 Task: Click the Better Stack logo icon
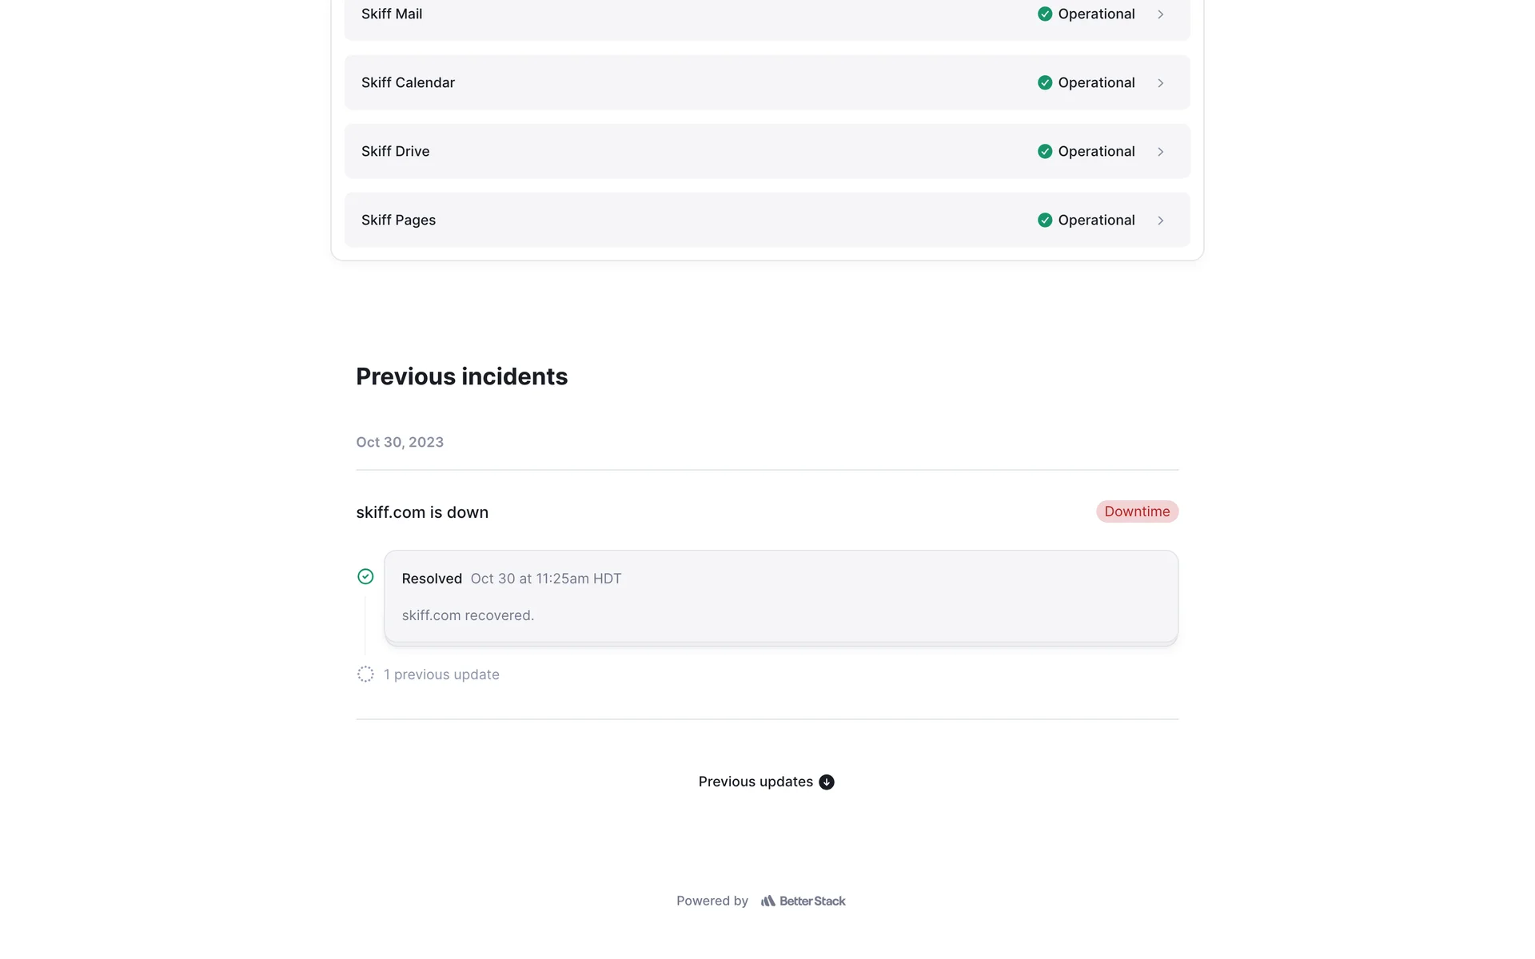point(768,901)
